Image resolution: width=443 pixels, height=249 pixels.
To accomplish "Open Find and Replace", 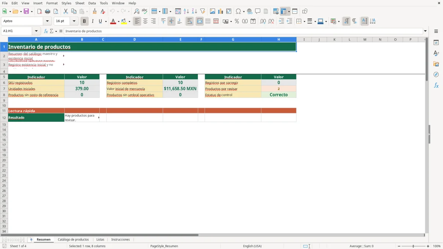I will (137, 11).
